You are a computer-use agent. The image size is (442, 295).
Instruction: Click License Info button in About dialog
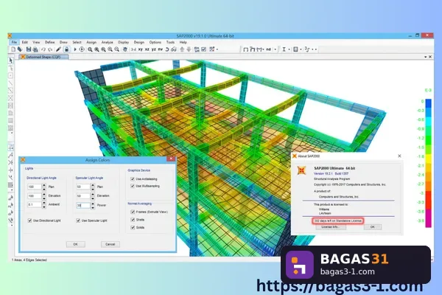(331, 227)
